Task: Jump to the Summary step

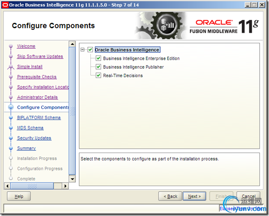Action: coord(26,148)
